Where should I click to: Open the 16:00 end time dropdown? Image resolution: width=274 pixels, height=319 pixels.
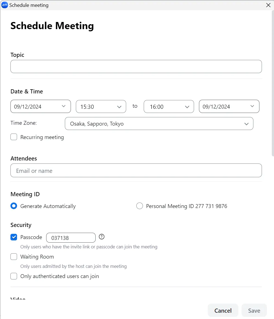pyautogui.click(x=169, y=107)
